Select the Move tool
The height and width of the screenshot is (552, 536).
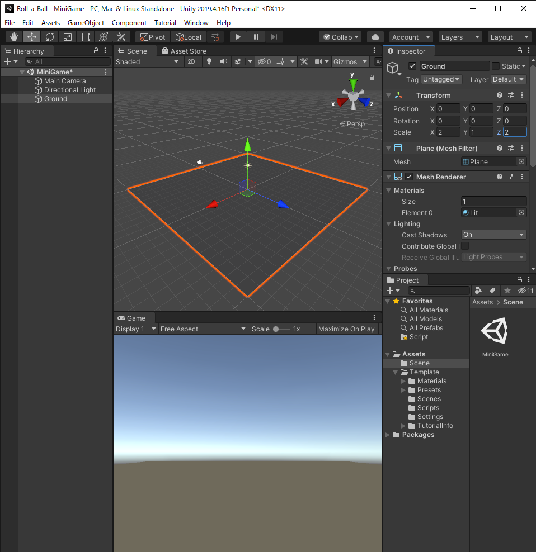pyautogui.click(x=32, y=37)
